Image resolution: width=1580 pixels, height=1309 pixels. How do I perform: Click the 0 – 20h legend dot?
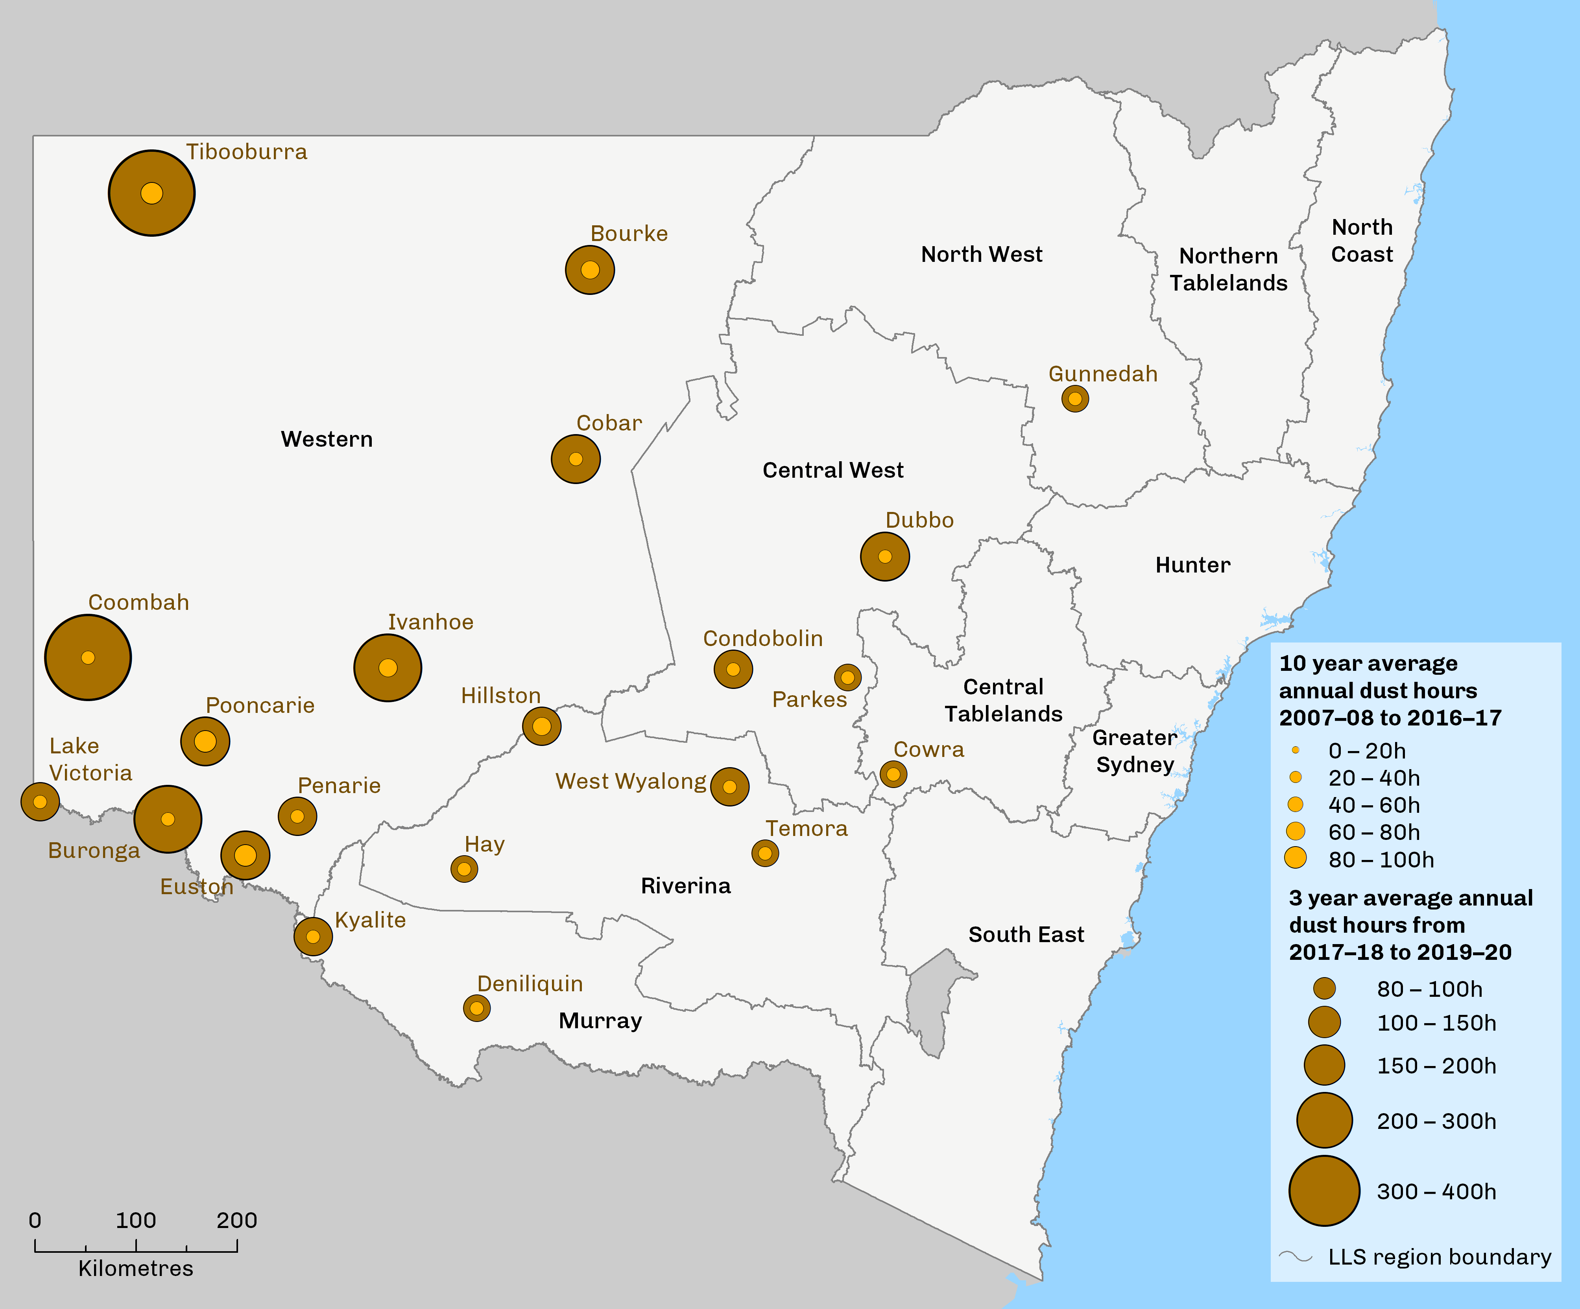1296,749
